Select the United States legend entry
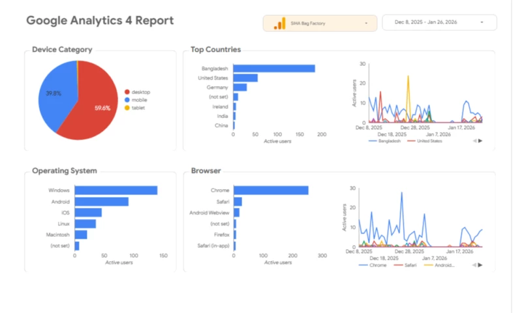The width and height of the screenshot is (522, 313). point(424,141)
